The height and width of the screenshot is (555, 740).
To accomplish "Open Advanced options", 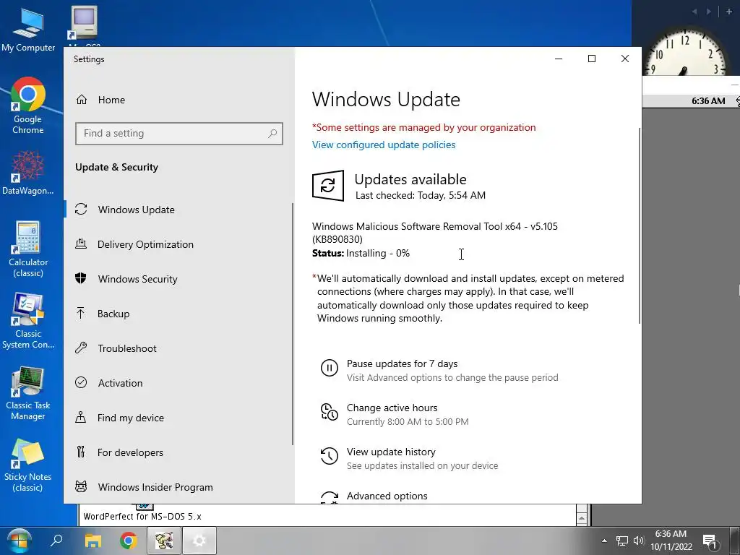I will 387,496.
